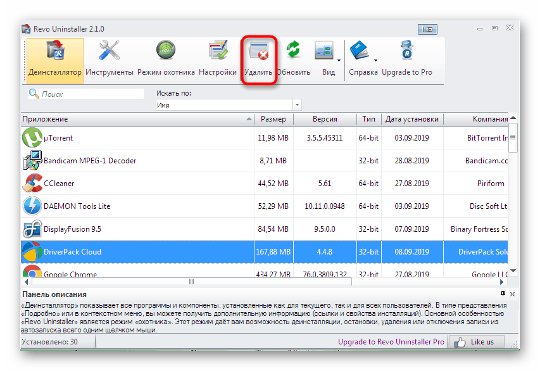Select the DAEMON Tools Lite icon
Screen dimensions: 540x371
(x=32, y=206)
